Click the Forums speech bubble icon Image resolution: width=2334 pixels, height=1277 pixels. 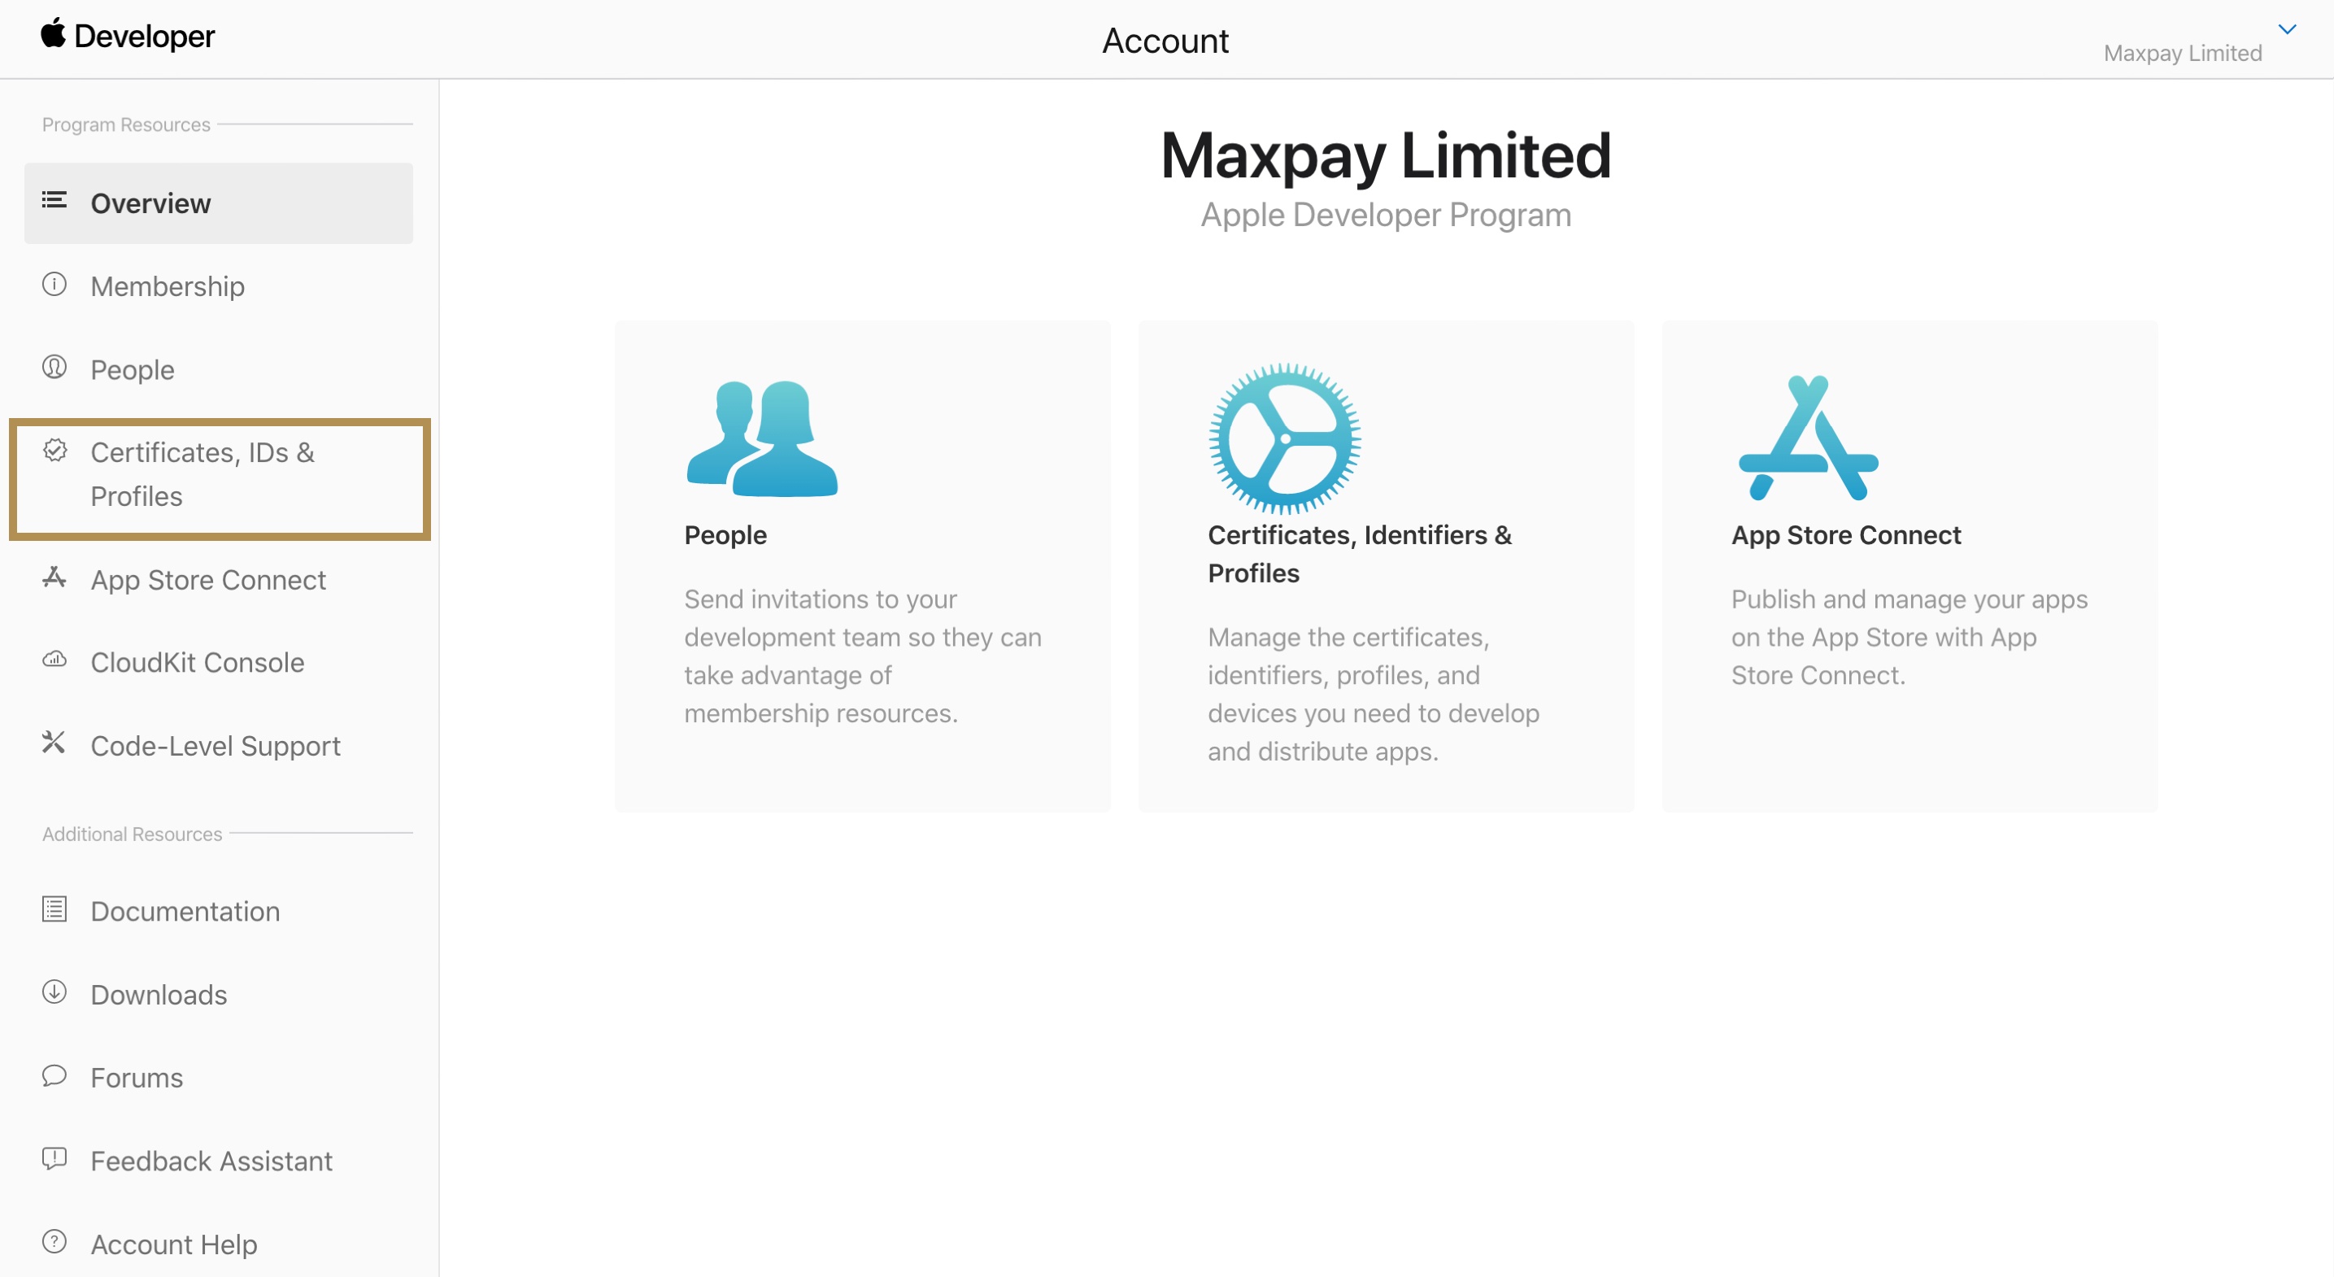[54, 1076]
